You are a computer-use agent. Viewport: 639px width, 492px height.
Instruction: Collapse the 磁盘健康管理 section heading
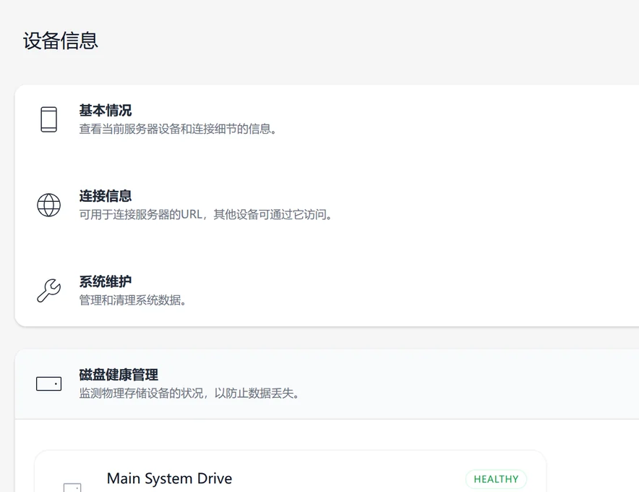tap(119, 375)
